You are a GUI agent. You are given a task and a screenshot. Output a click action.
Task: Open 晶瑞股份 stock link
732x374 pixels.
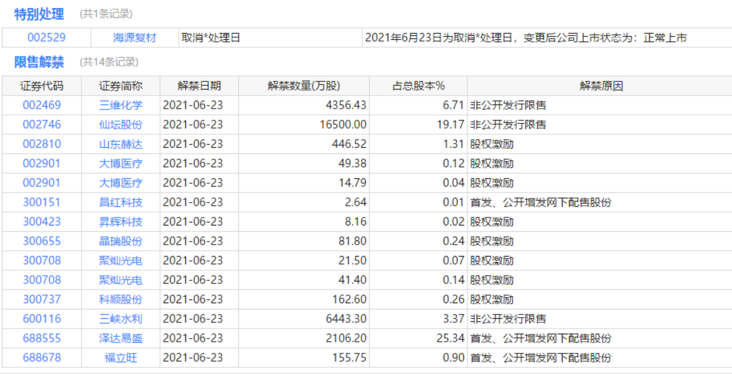point(121,241)
